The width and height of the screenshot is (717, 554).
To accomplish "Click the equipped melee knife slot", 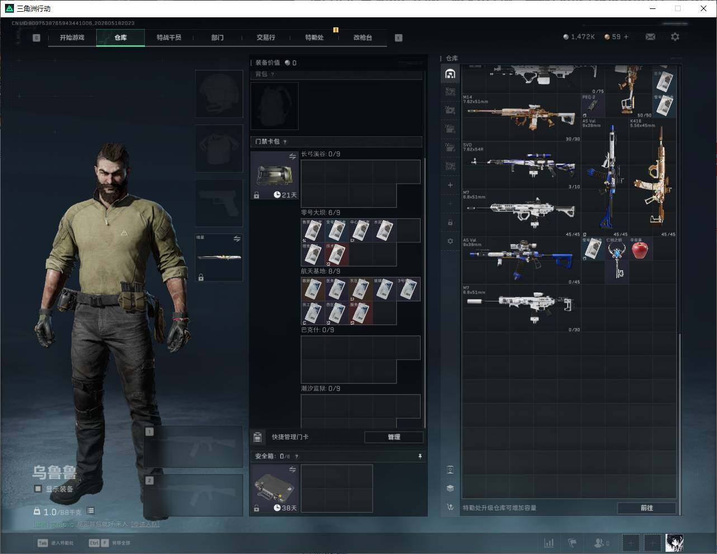I will coord(219,257).
